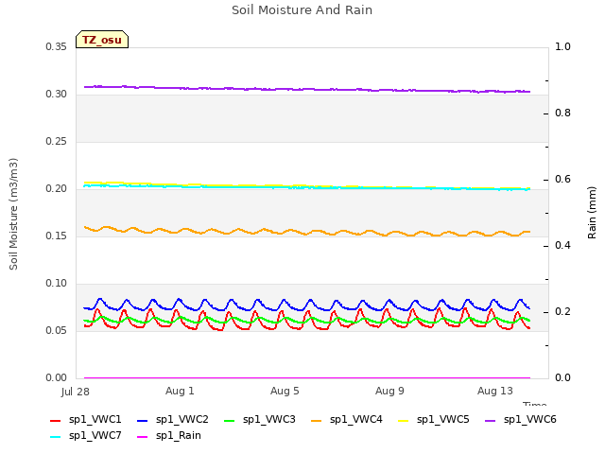605x454 pixels.
Task: Click the 0.4 rain axis tick label
Action: 563,246
